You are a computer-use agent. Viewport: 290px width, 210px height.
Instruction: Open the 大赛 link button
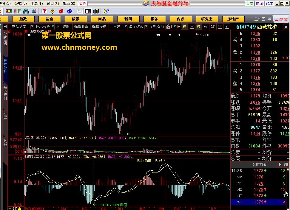coord(250,4)
